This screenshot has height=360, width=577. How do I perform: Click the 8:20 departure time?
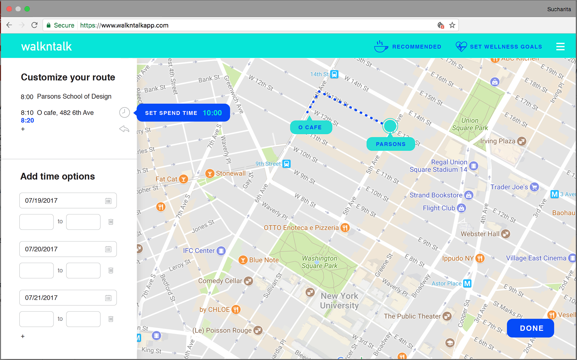pos(27,120)
